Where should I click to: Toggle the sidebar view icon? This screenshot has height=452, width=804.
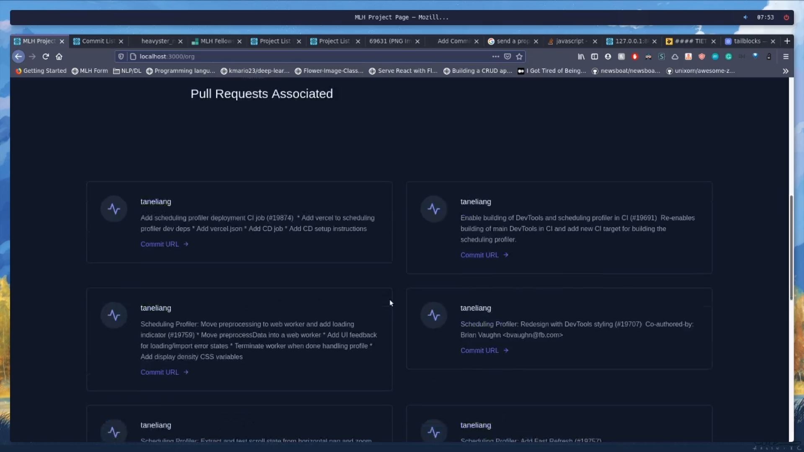coord(595,56)
